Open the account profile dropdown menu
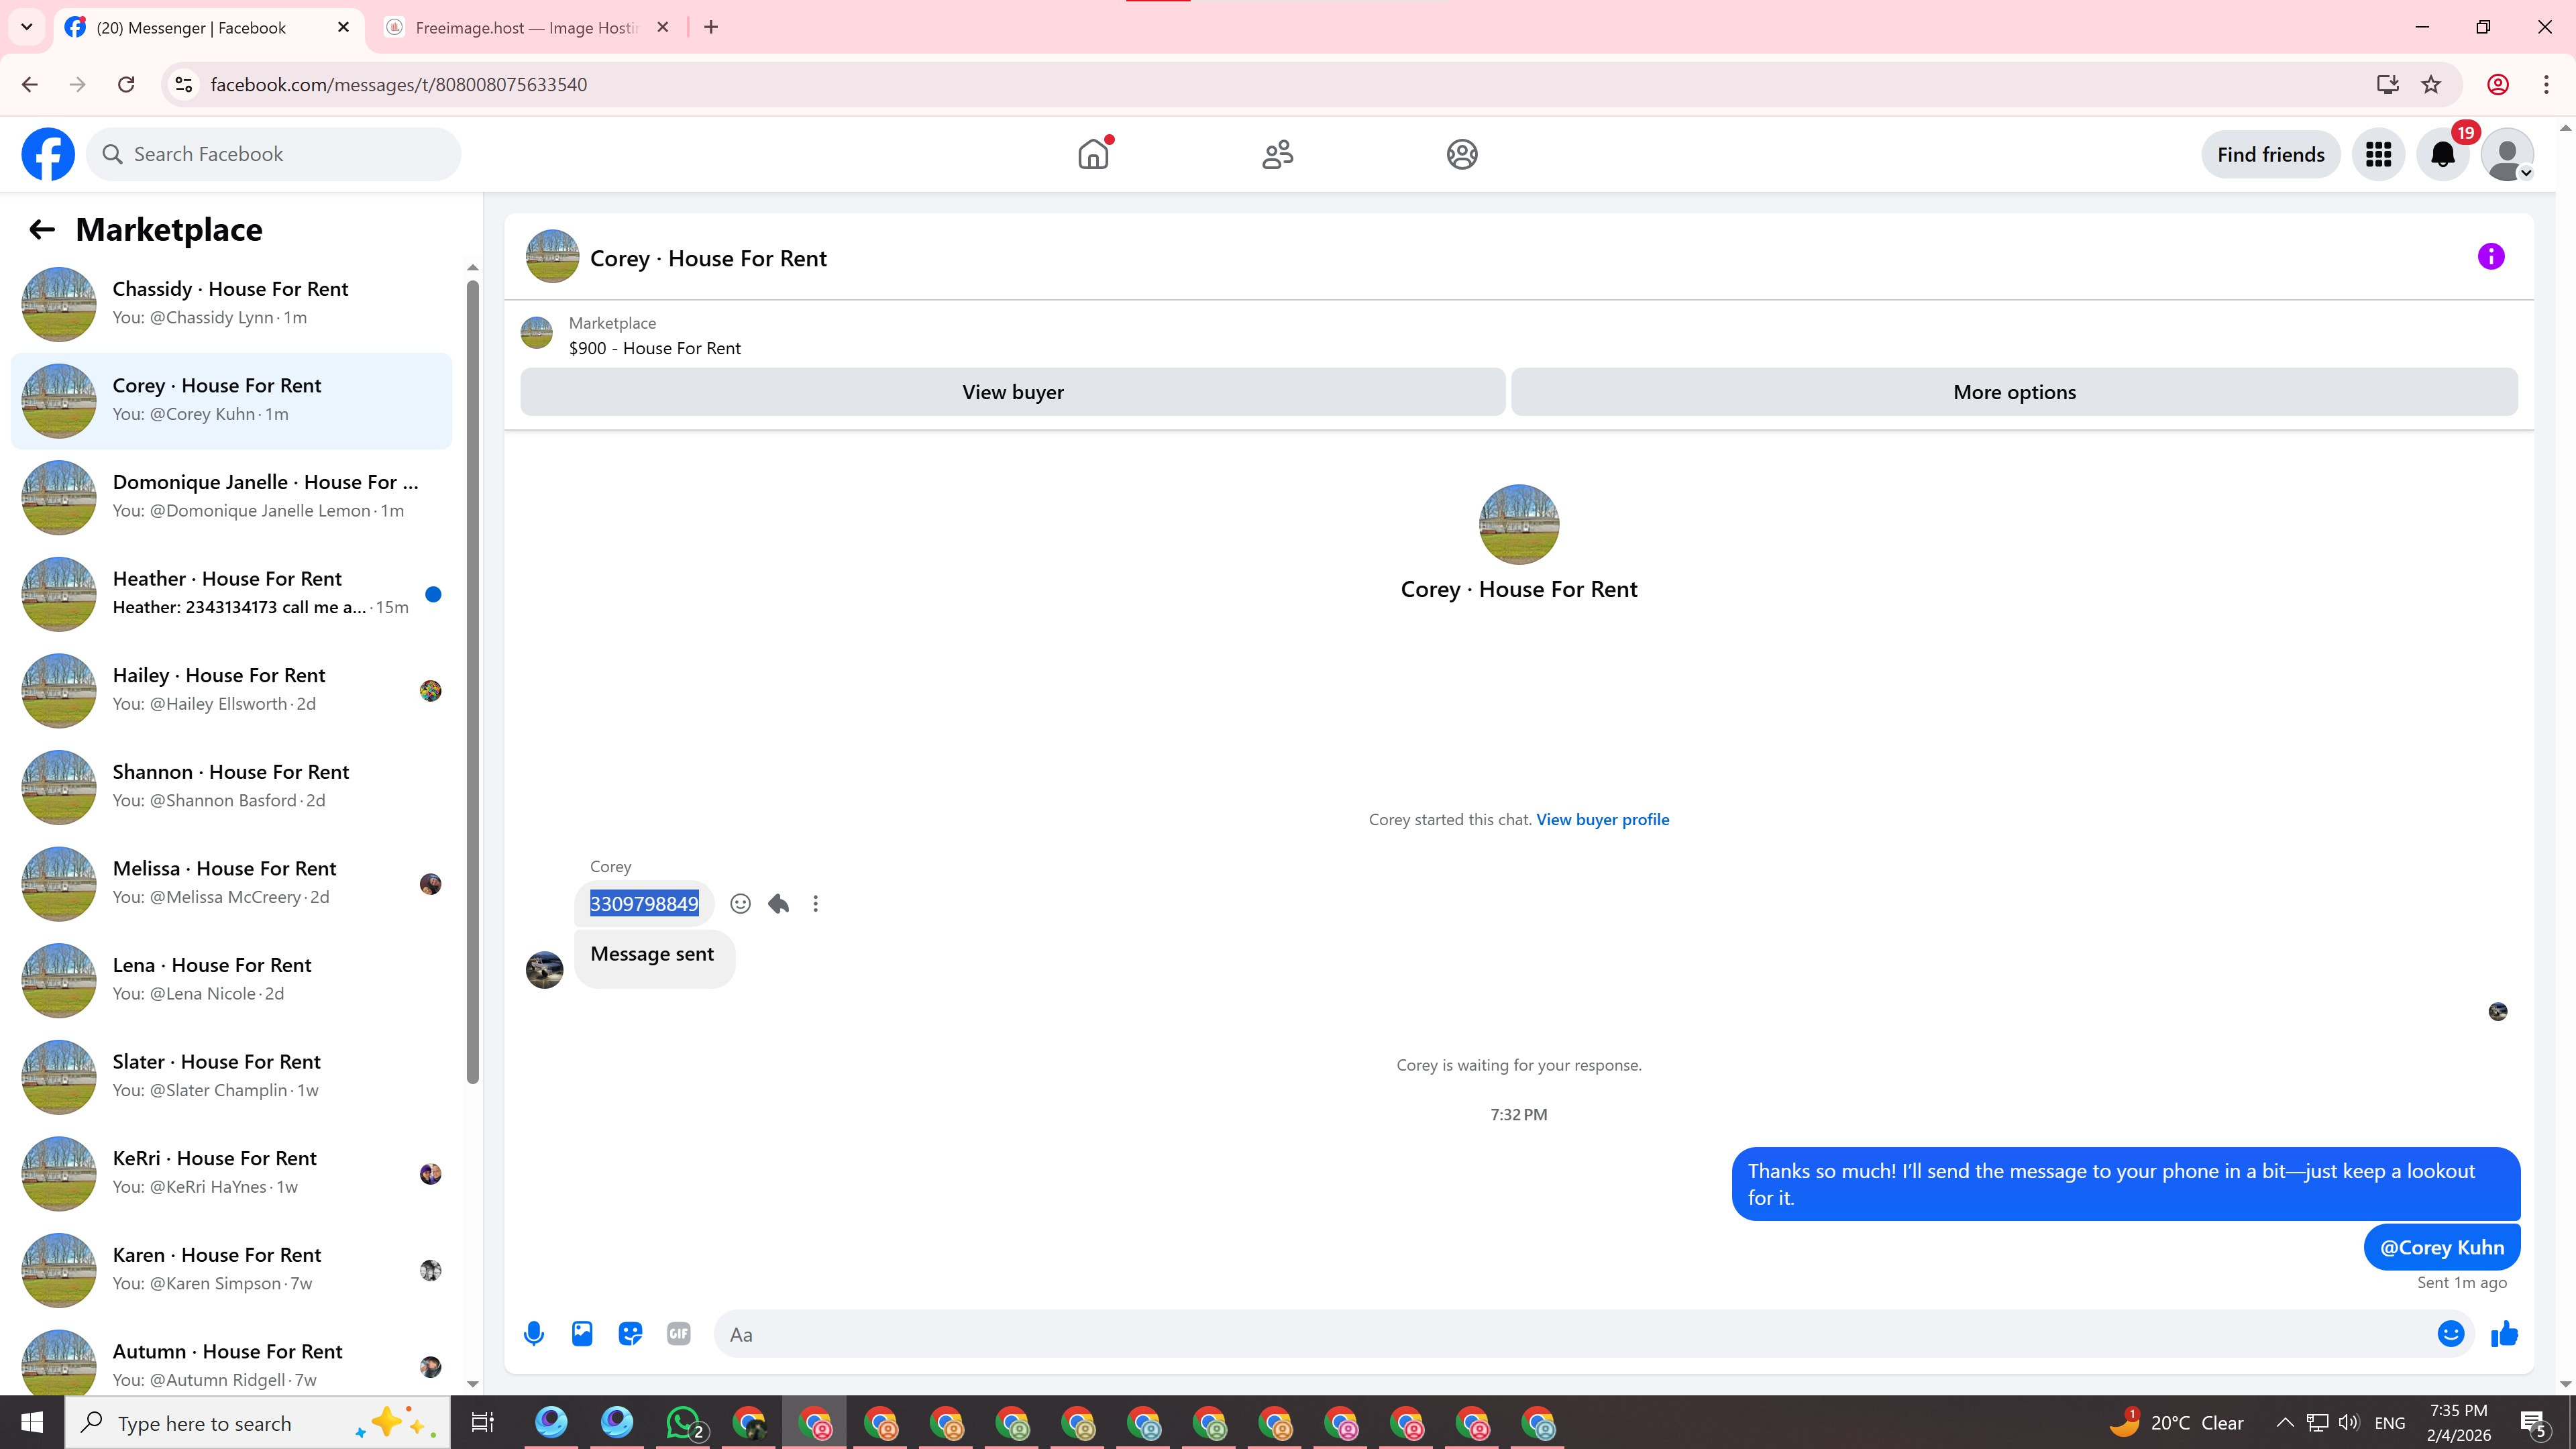Screen dimensions: 2576x1449 click(x=2507, y=155)
